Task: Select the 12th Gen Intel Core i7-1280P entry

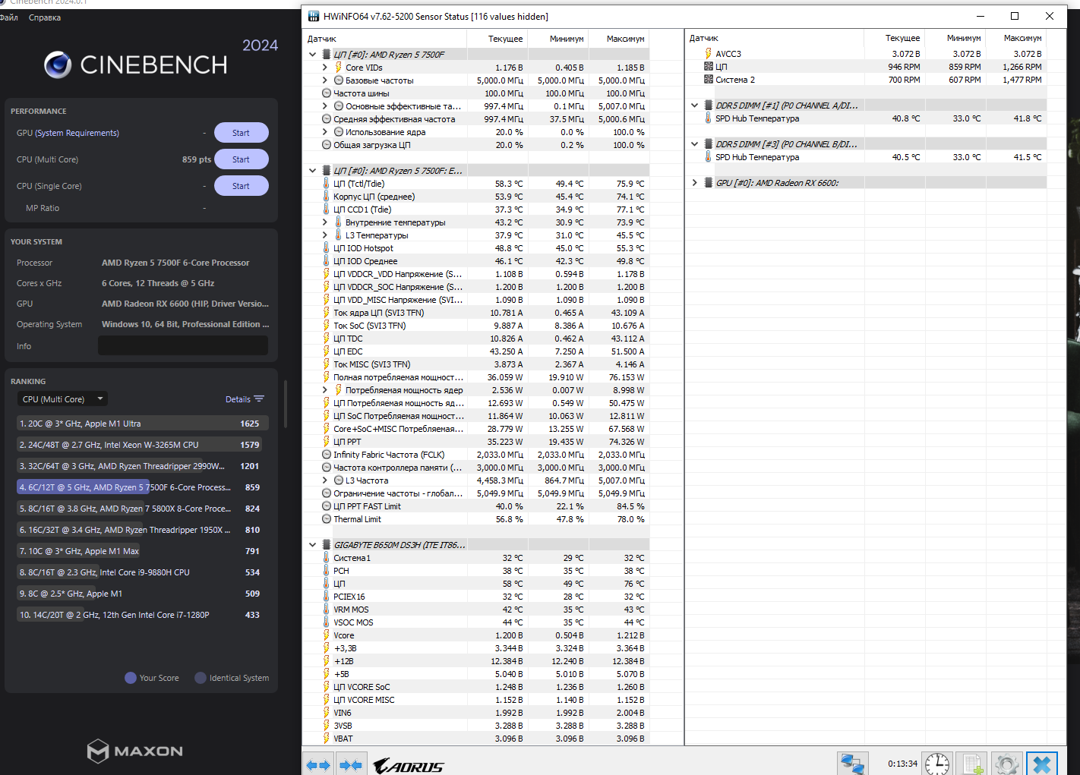Action: coord(141,615)
